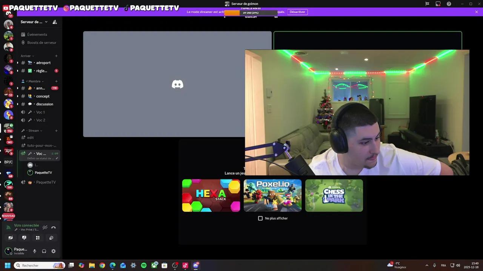Dismiss the streamer mode banner
Image resolution: width=483 pixels, height=271 pixels.
(x=477, y=12)
